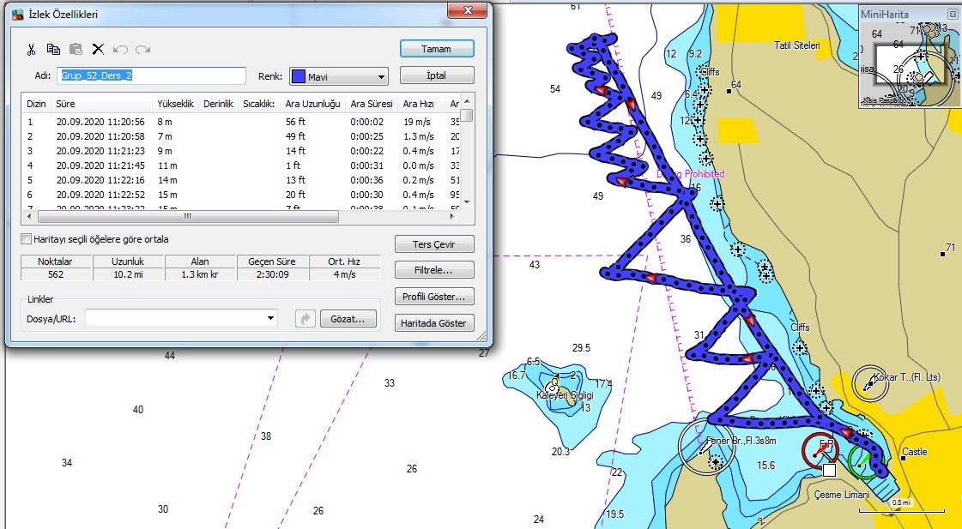Close the MiniHarita panel

coord(953,14)
